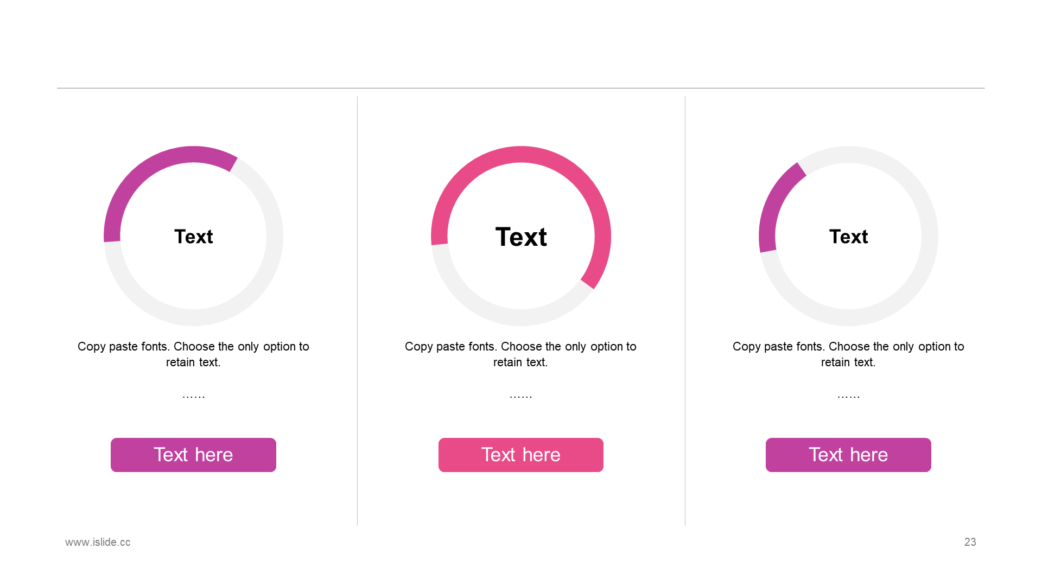Click the large 'Text' label in middle donut

[x=521, y=237]
